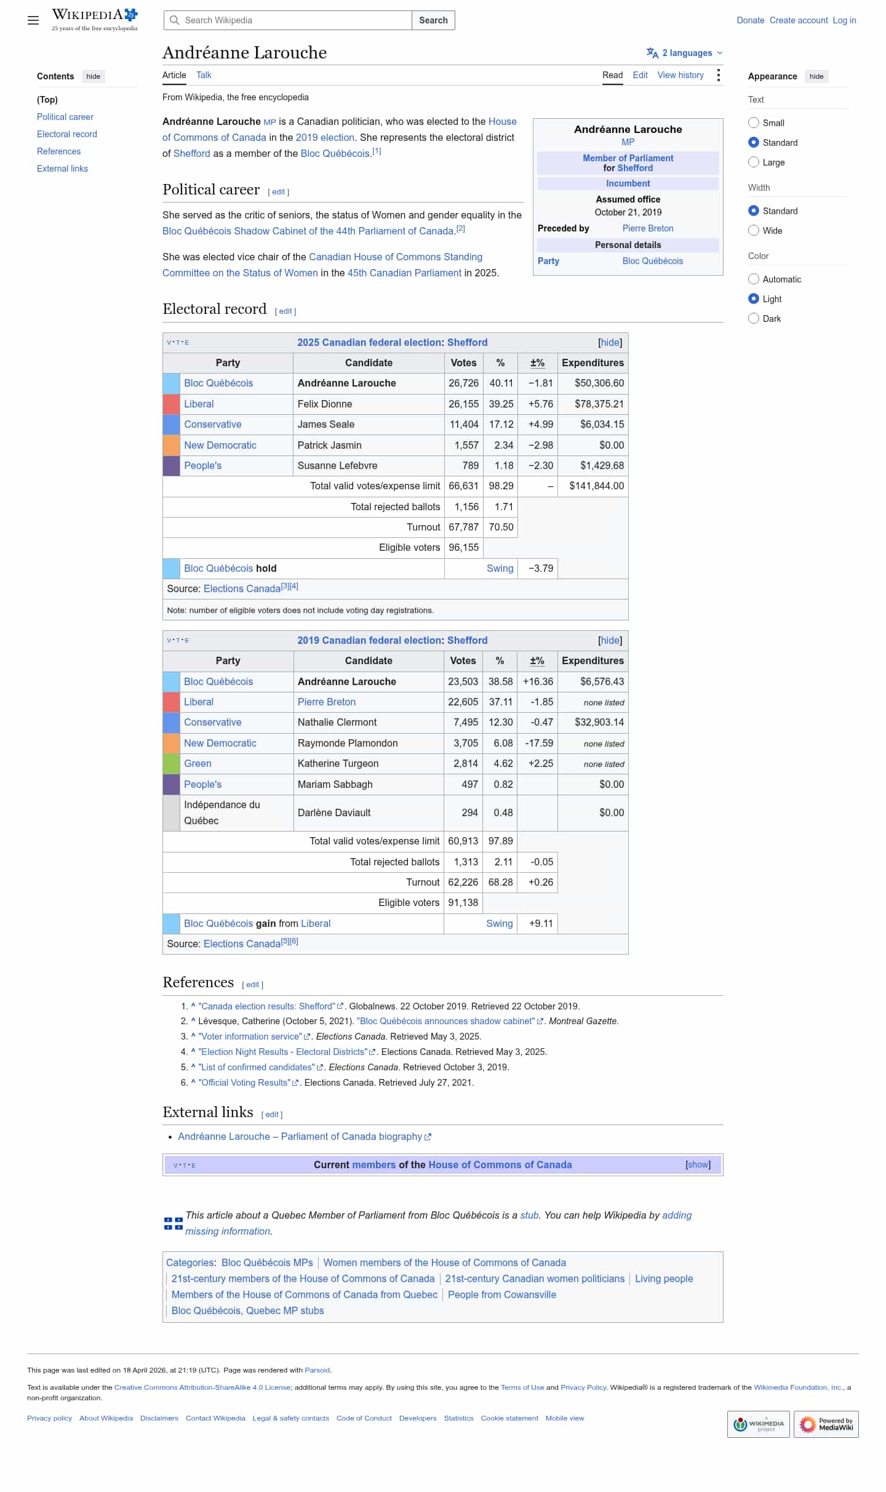
Task: Open the 2025 Canadian federal election title
Action: [x=369, y=342]
